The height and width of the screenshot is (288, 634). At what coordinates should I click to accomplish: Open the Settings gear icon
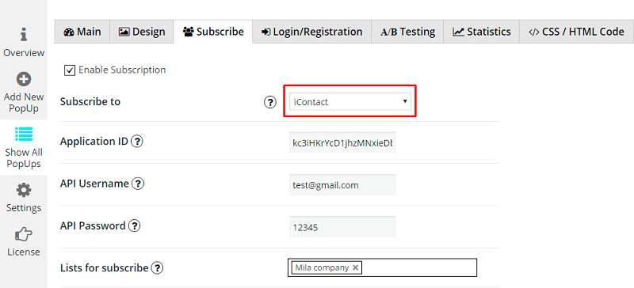click(24, 190)
